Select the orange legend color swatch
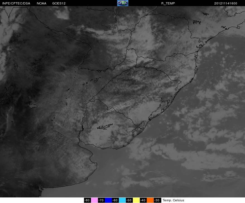The width and height of the screenshot is (245, 203). [150, 200]
